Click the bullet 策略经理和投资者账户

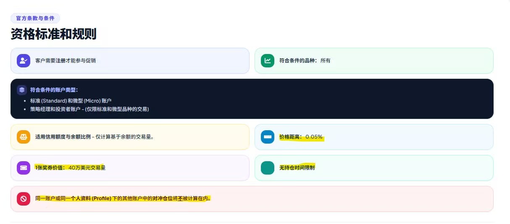coord(89,109)
